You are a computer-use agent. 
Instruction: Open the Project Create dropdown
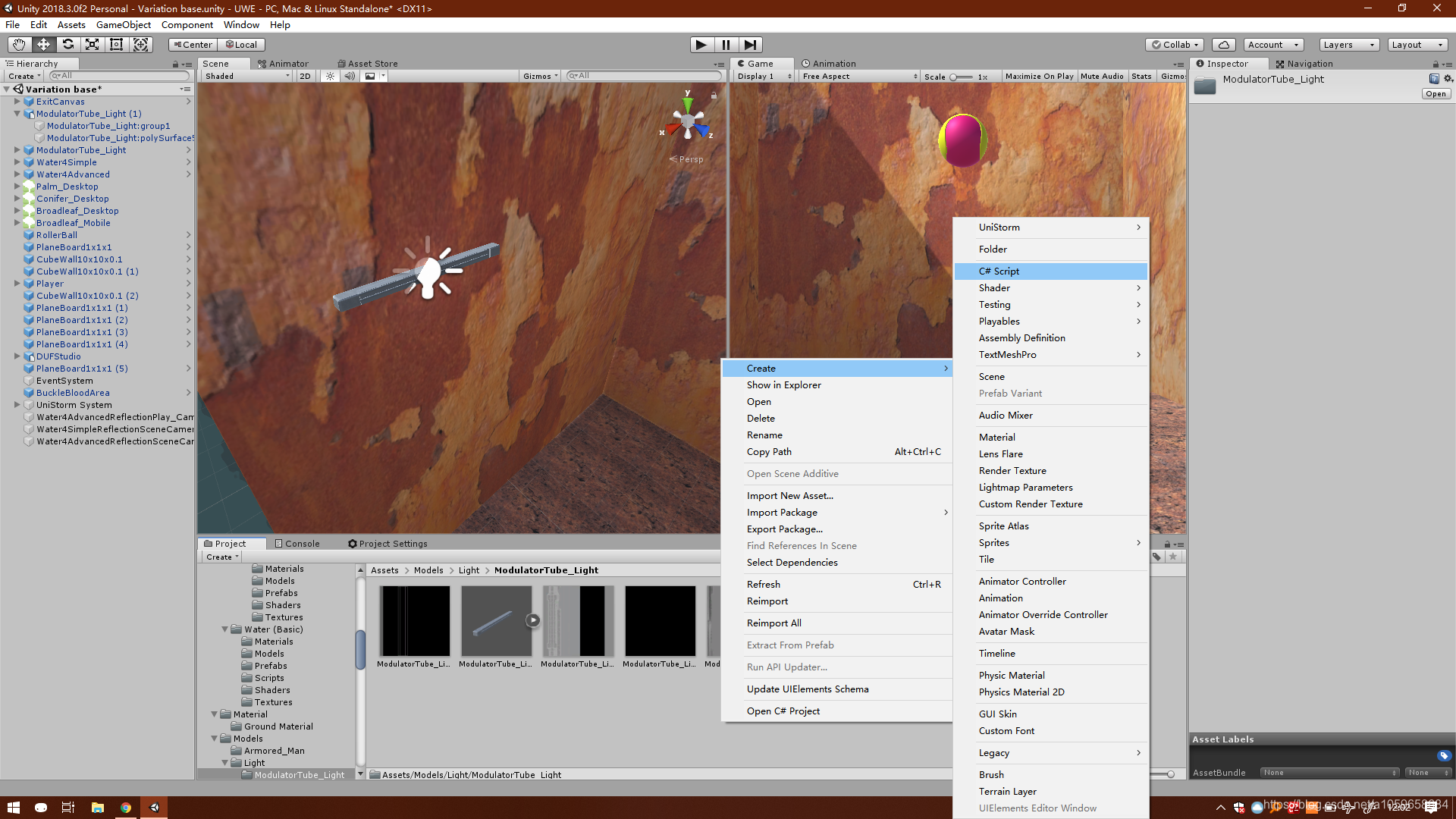[x=222, y=557]
